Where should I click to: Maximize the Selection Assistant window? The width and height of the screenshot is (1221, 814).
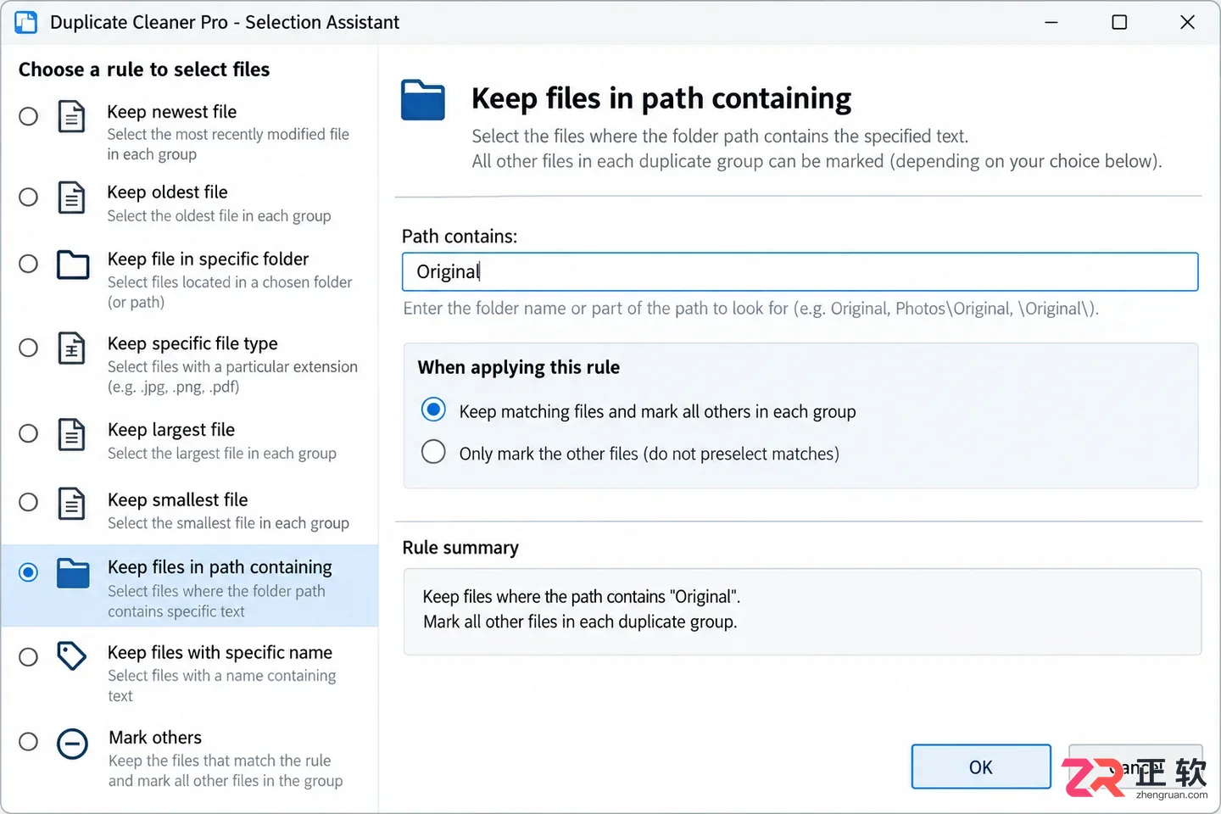(x=1119, y=22)
